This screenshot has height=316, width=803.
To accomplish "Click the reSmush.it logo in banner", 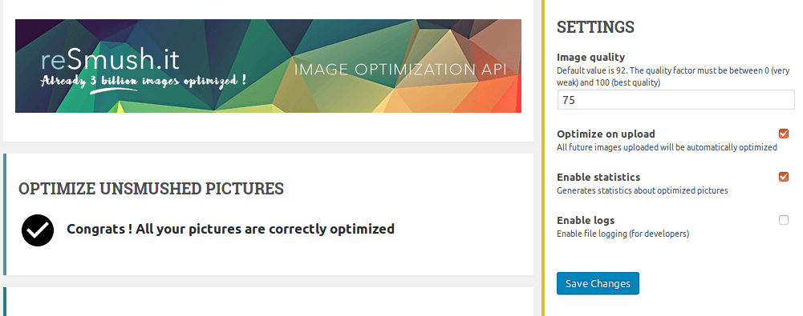I will click(111, 61).
